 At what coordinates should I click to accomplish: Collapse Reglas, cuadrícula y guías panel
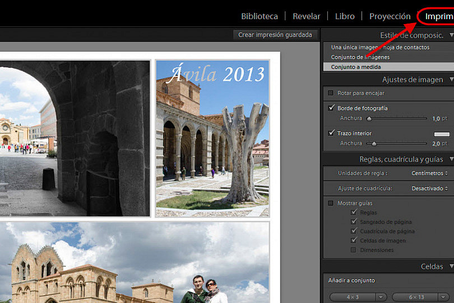[x=451, y=159]
